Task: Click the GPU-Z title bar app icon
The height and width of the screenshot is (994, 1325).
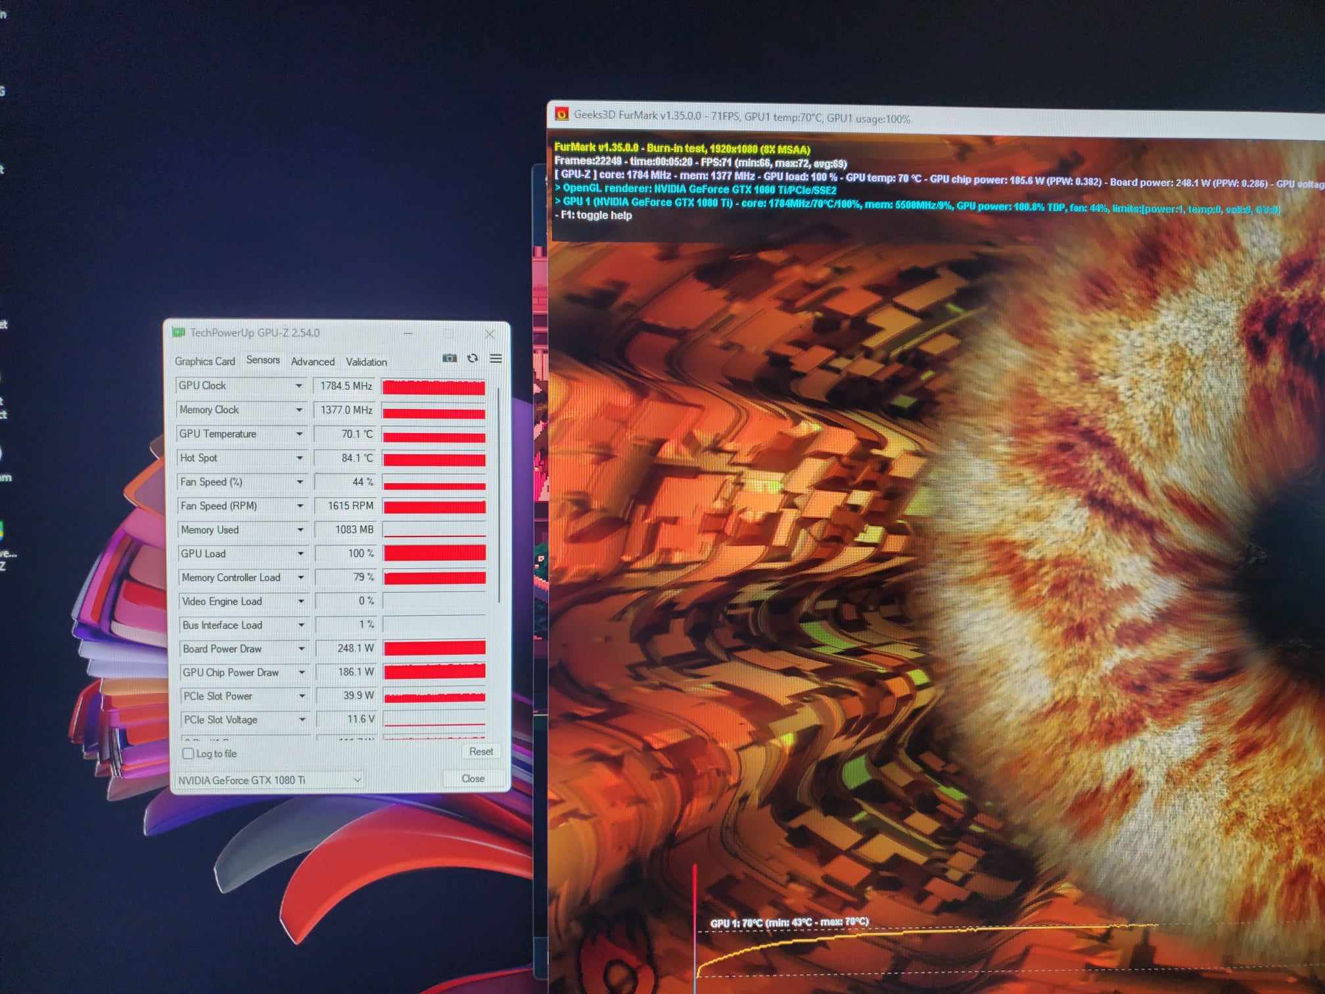Action: pyautogui.click(x=178, y=333)
